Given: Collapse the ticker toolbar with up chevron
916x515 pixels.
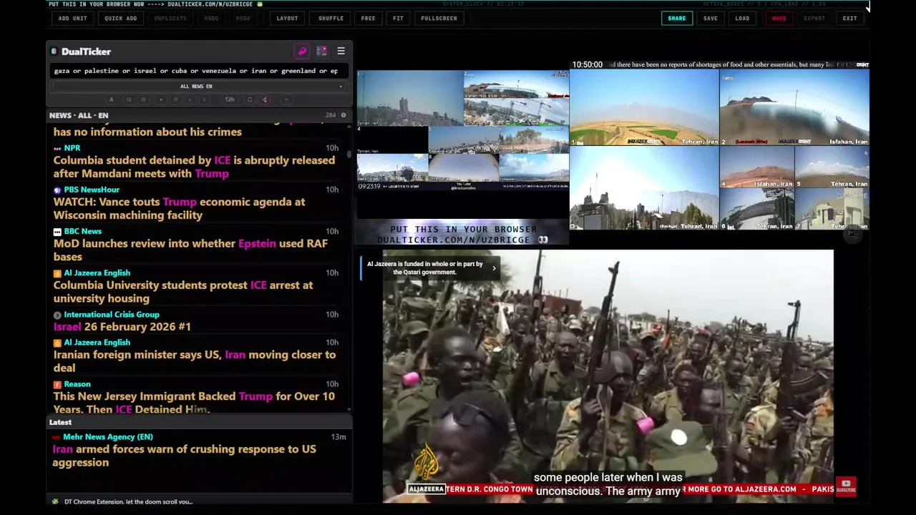Looking at the screenshot, I should click(x=286, y=99).
